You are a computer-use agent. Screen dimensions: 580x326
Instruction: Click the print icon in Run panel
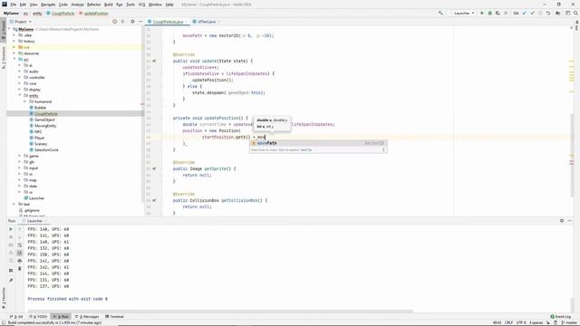click(x=20, y=261)
